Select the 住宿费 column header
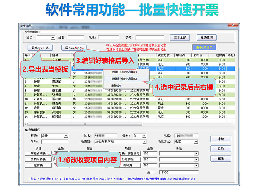 point(221,55)
